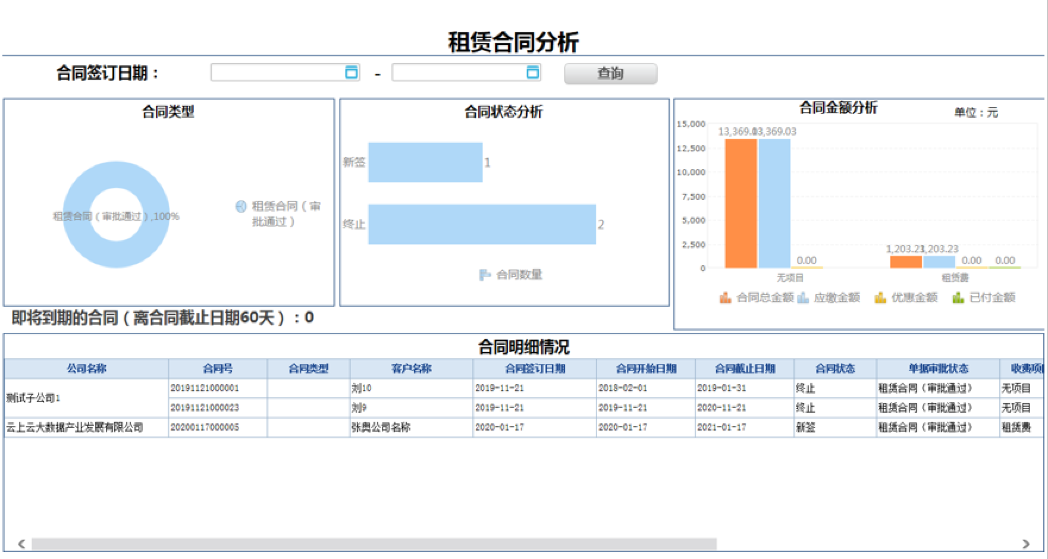Screen dimensions: 1048x559
Task: Toggle 租赁合同（审批通过）pie legend icon
Action: coord(241,206)
